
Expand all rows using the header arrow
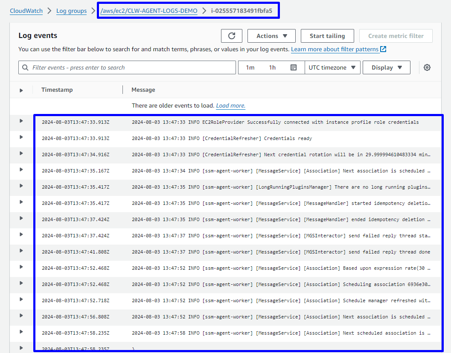(21, 90)
